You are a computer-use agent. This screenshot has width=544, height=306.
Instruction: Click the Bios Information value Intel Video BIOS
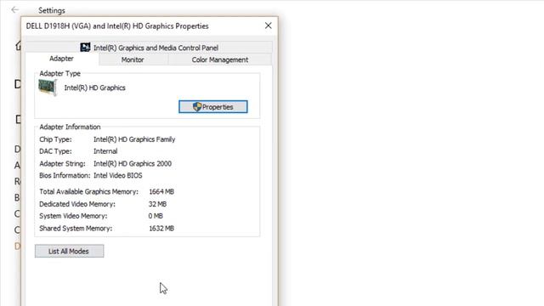click(118, 176)
